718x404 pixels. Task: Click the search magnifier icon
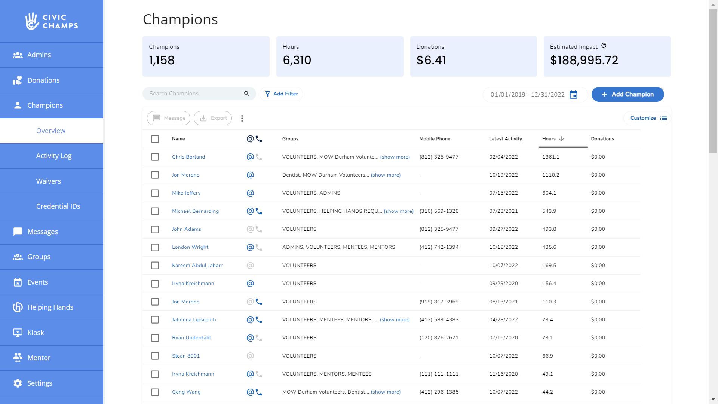click(246, 94)
